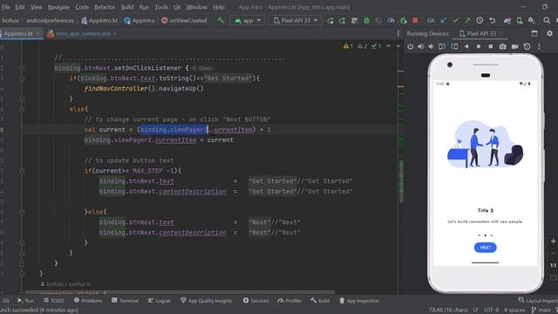
Task: Click emulator Back triangle button
Action: (466, 46)
